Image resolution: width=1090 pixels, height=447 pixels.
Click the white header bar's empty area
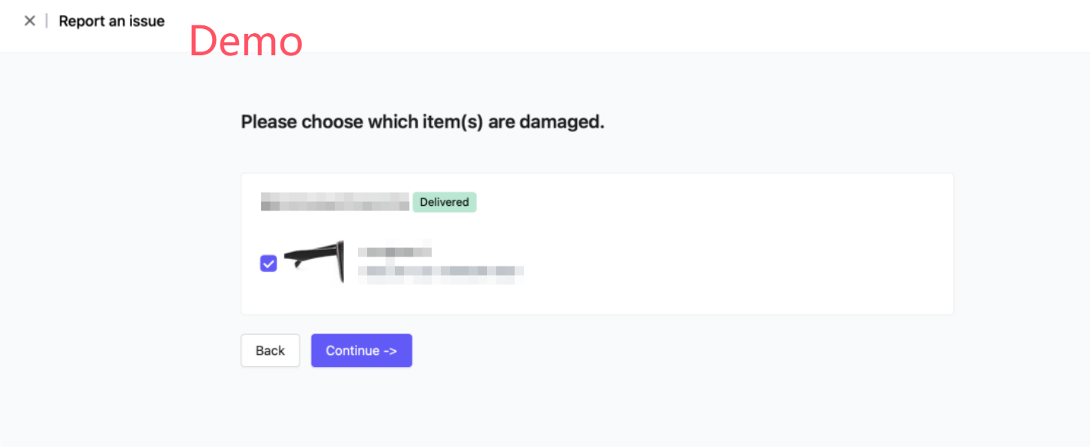615,23
